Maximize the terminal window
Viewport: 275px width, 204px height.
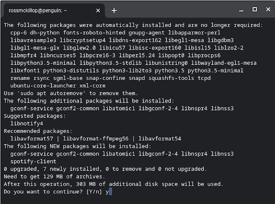(x=254, y=9)
